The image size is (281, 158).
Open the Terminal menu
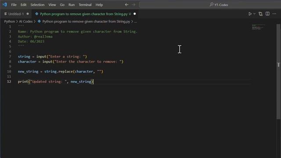85,5
